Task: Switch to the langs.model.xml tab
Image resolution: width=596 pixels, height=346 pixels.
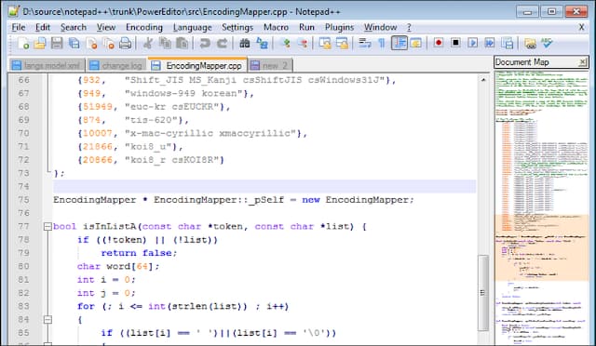Action: [47, 65]
